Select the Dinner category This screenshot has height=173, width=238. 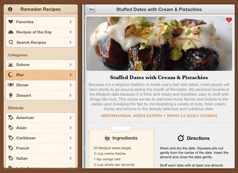pyautogui.click(x=41, y=85)
